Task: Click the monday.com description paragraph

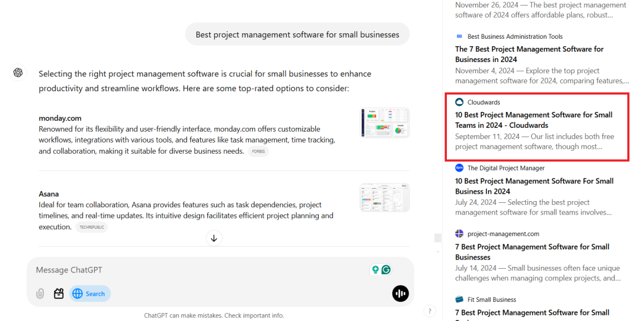Action: 187,140
